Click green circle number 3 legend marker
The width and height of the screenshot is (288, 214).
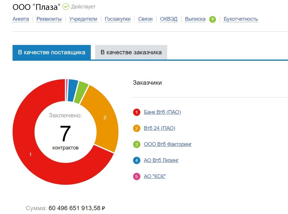pos(137,144)
